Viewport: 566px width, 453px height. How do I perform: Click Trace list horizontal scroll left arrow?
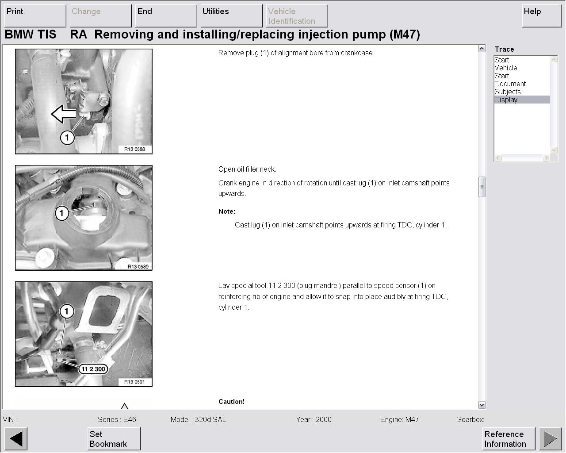click(498, 158)
